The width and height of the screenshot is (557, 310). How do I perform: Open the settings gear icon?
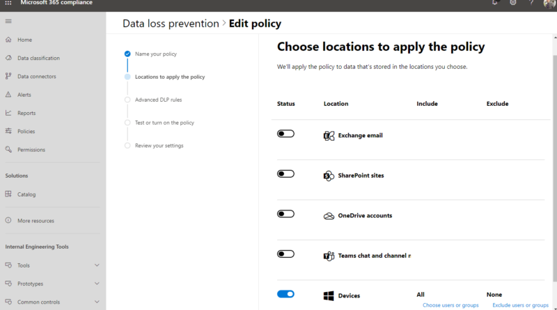coord(513,3)
